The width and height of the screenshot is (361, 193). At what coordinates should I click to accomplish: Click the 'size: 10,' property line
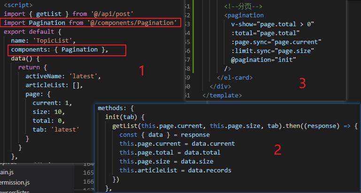click(49, 112)
